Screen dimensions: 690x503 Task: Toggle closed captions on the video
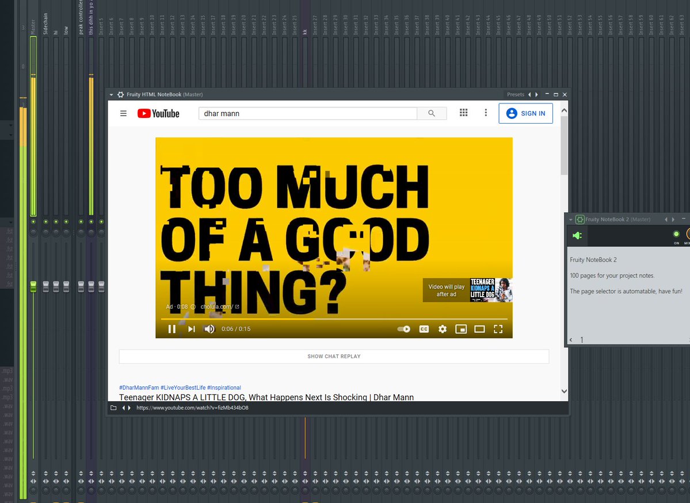point(424,329)
